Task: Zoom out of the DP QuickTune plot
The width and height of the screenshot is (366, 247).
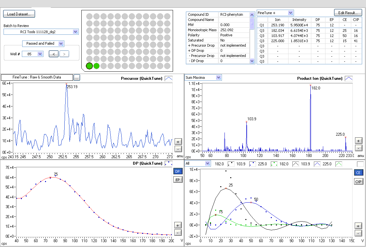Action: pos(178,233)
